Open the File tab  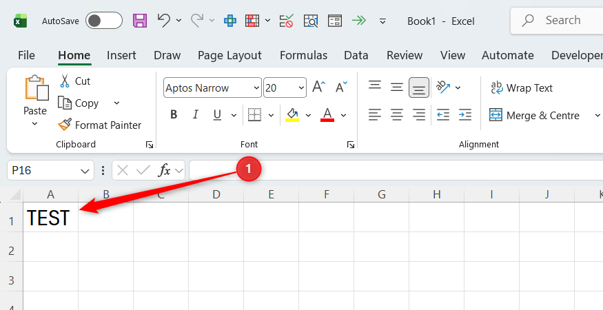(x=26, y=55)
